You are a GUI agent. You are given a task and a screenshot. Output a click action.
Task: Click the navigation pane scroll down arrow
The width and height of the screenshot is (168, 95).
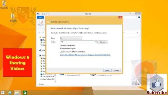click(x=55, y=82)
